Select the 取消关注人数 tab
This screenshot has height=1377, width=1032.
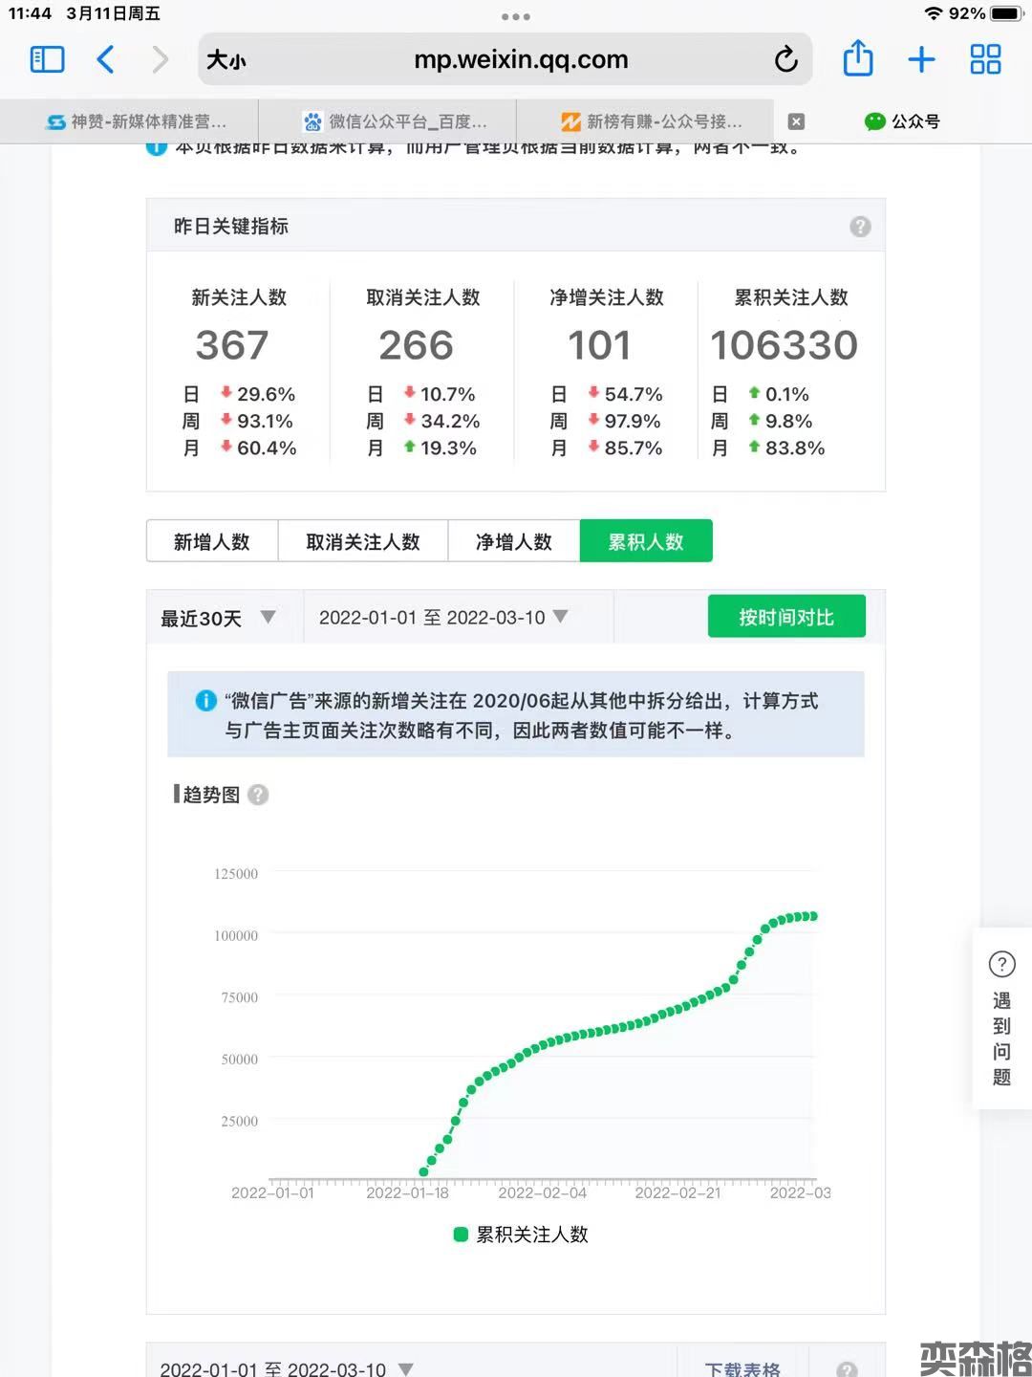click(x=362, y=542)
